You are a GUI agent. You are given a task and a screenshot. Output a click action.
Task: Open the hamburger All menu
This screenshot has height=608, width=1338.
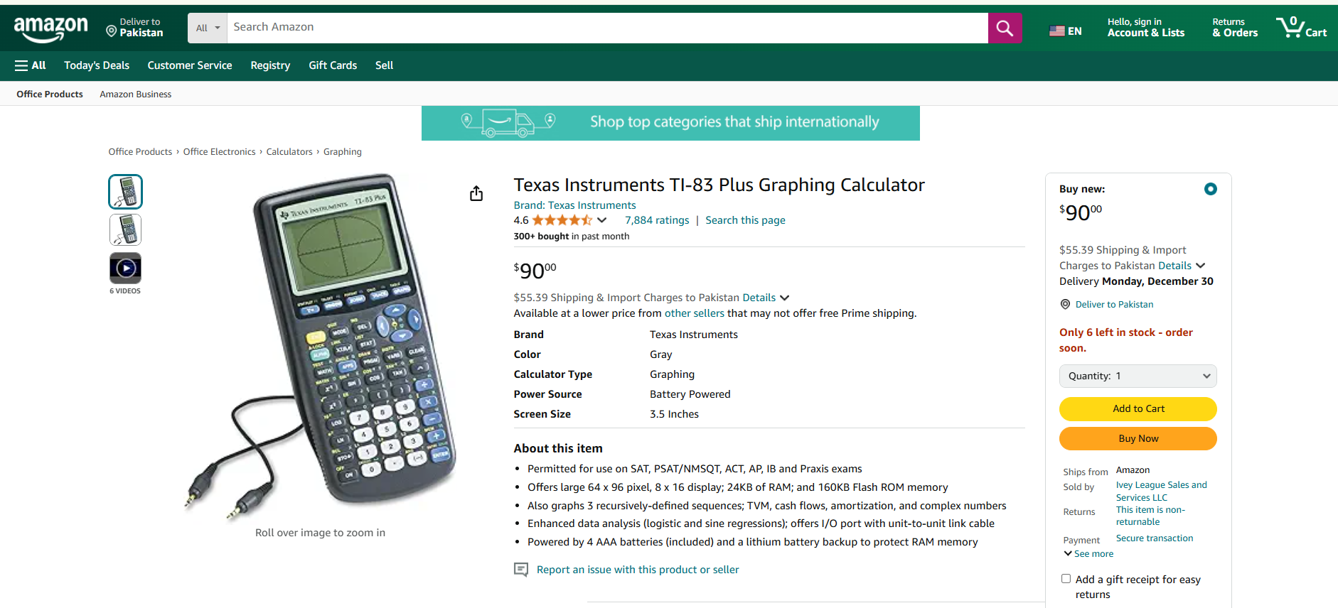pyautogui.click(x=30, y=65)
